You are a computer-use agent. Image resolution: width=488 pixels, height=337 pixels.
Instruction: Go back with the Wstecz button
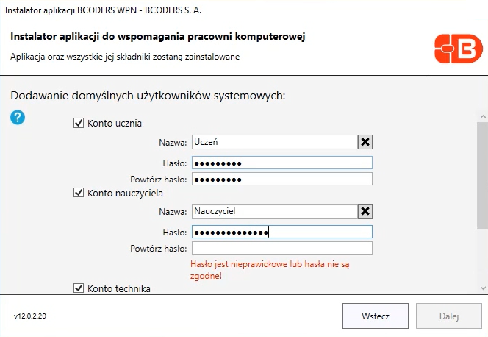(376, 316)
